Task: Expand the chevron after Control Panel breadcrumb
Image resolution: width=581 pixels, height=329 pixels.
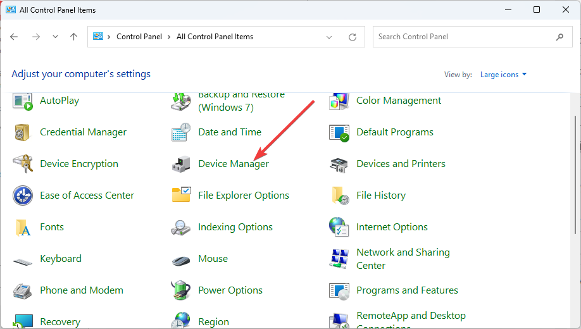Action: pyautogui.click(x=169, y=37)
